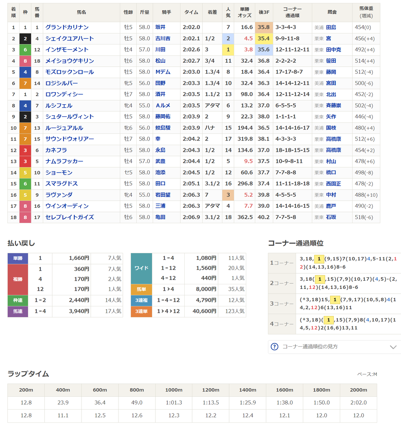Open horse ナムラフッカー link
Viewport: 401px width, 427px height.
pos(64,161)
